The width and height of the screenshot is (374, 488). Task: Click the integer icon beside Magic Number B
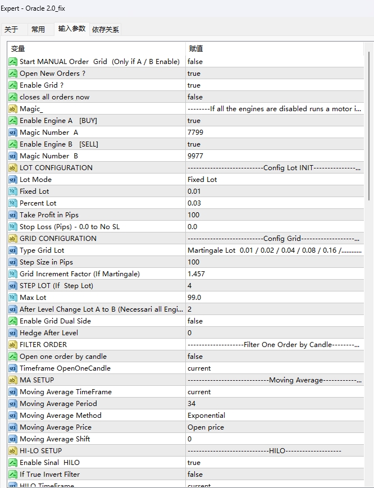tap(13, 156)
